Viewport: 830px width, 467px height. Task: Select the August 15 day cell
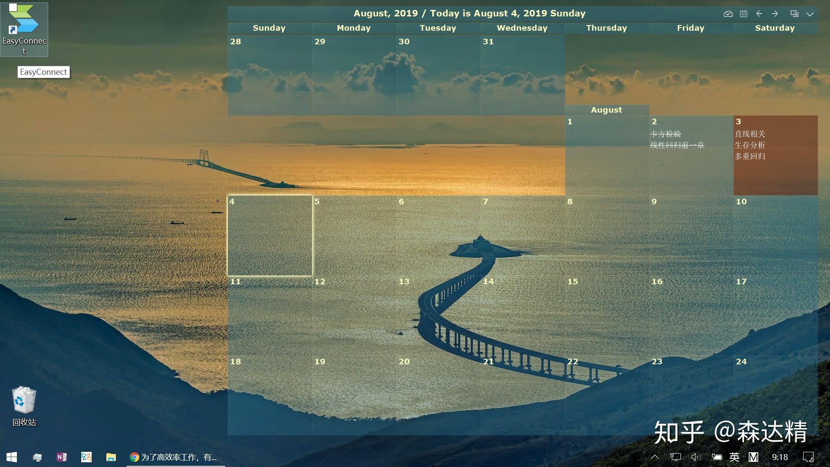pyautogui.click(x=607, y=316)
